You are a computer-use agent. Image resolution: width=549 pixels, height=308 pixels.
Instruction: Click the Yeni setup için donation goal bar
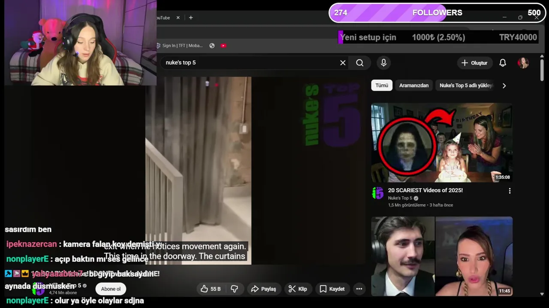point(438,38)
